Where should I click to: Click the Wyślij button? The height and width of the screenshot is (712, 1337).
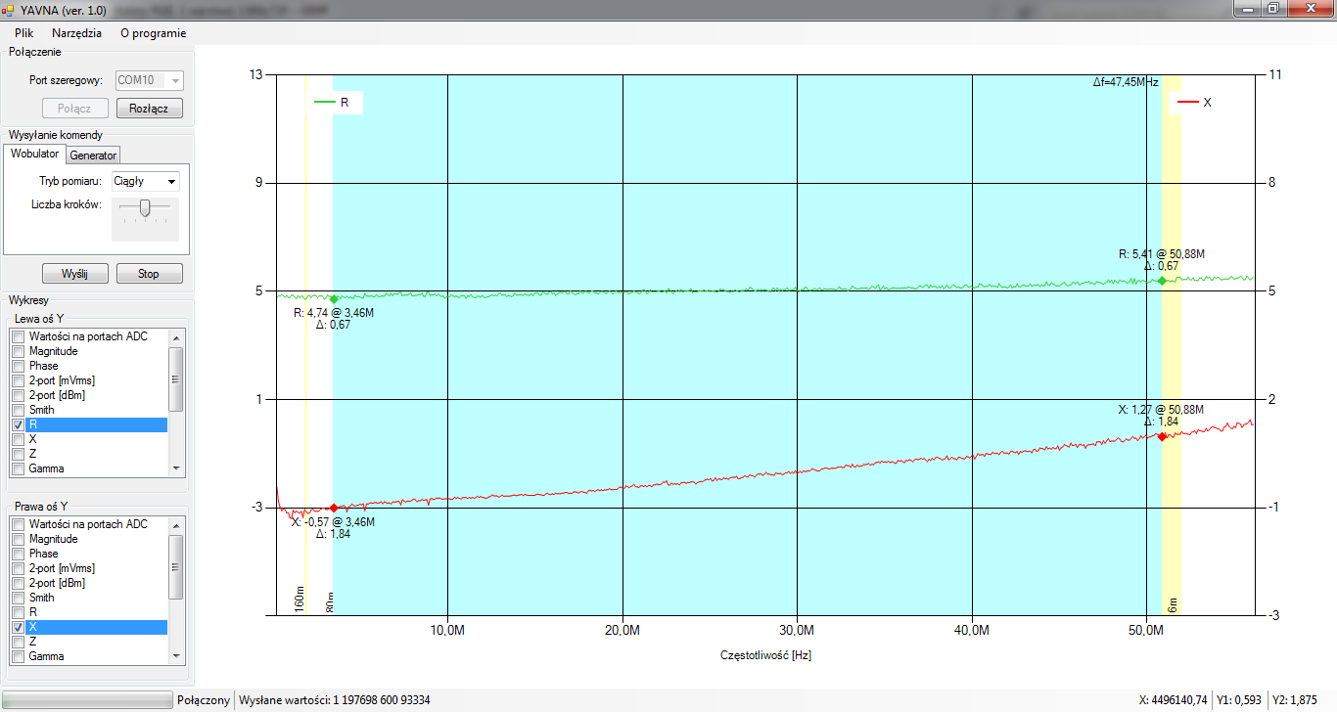tap(74, 274)
